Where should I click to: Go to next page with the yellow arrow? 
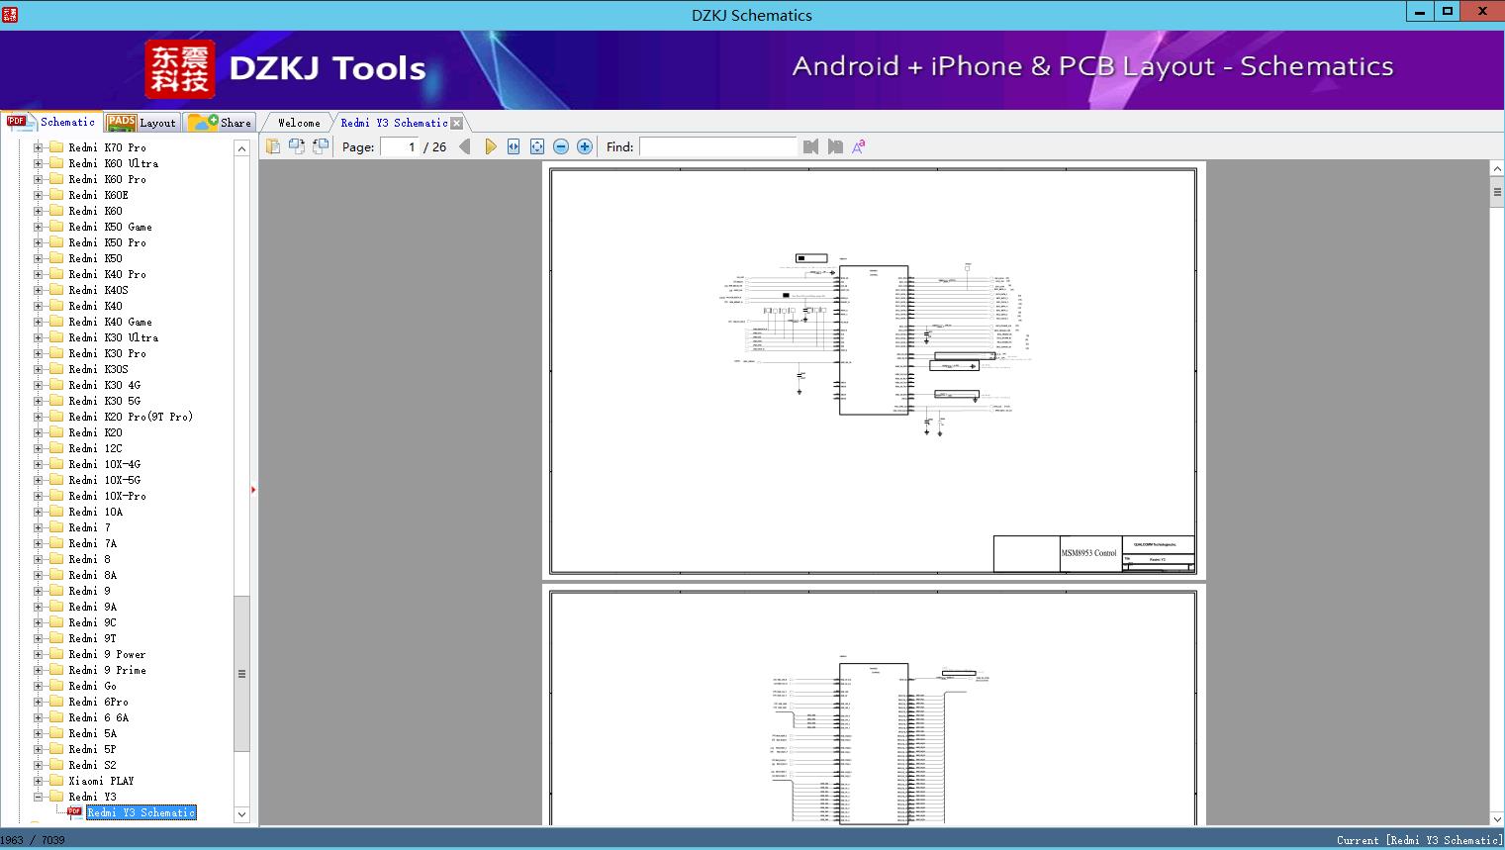[491, 145]
